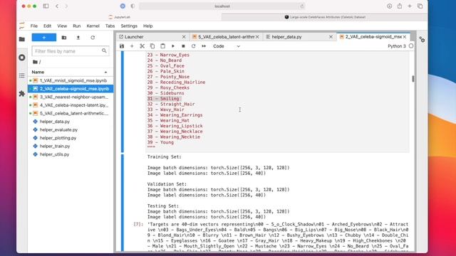Close the Launcher tab
The width and height of the screenshot is (456, 256).
pos(184,37)
